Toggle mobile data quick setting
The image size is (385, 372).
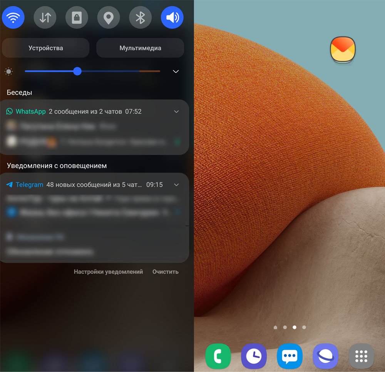(x=45, y=17)
